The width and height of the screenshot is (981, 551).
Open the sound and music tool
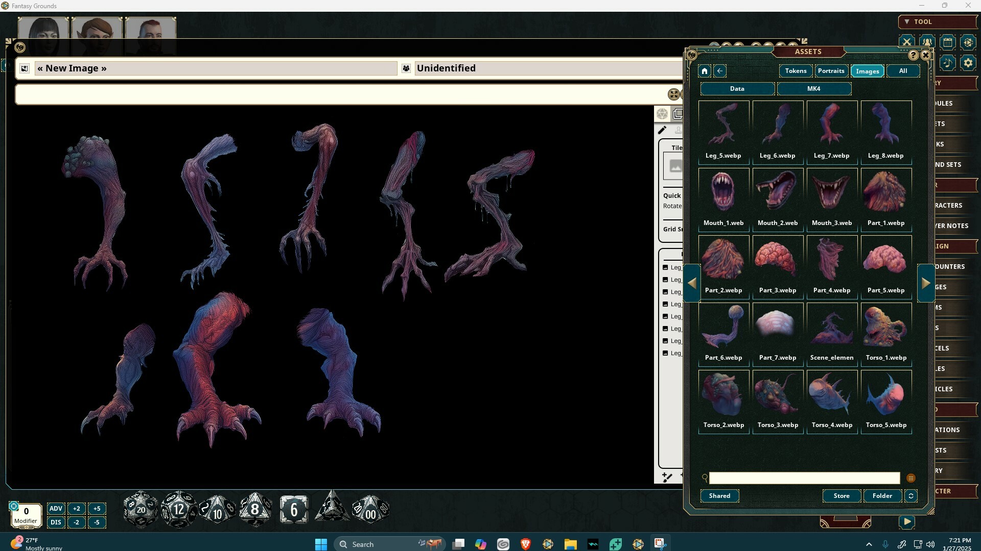[948, 63]
